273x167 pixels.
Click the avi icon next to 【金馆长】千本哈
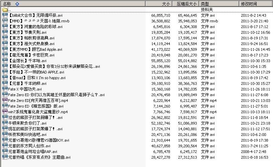pos(5,61)
